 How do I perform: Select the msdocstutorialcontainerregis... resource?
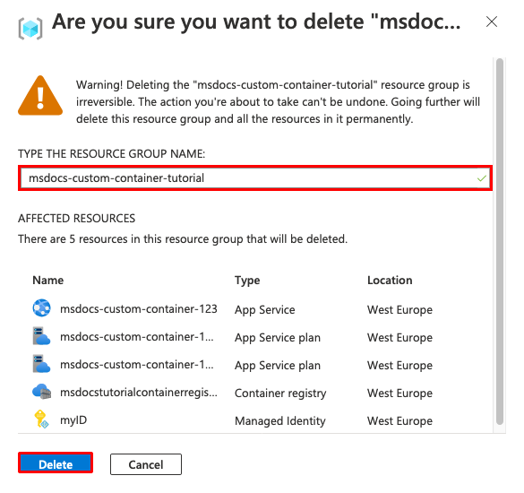point(139,393)
